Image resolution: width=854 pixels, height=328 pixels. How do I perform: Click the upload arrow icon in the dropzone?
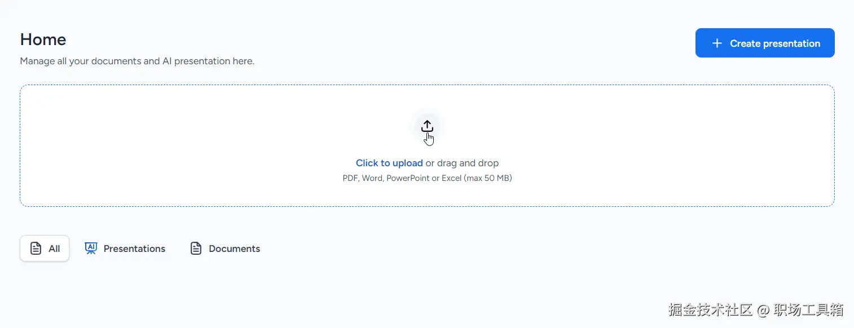tap(427, 126)
